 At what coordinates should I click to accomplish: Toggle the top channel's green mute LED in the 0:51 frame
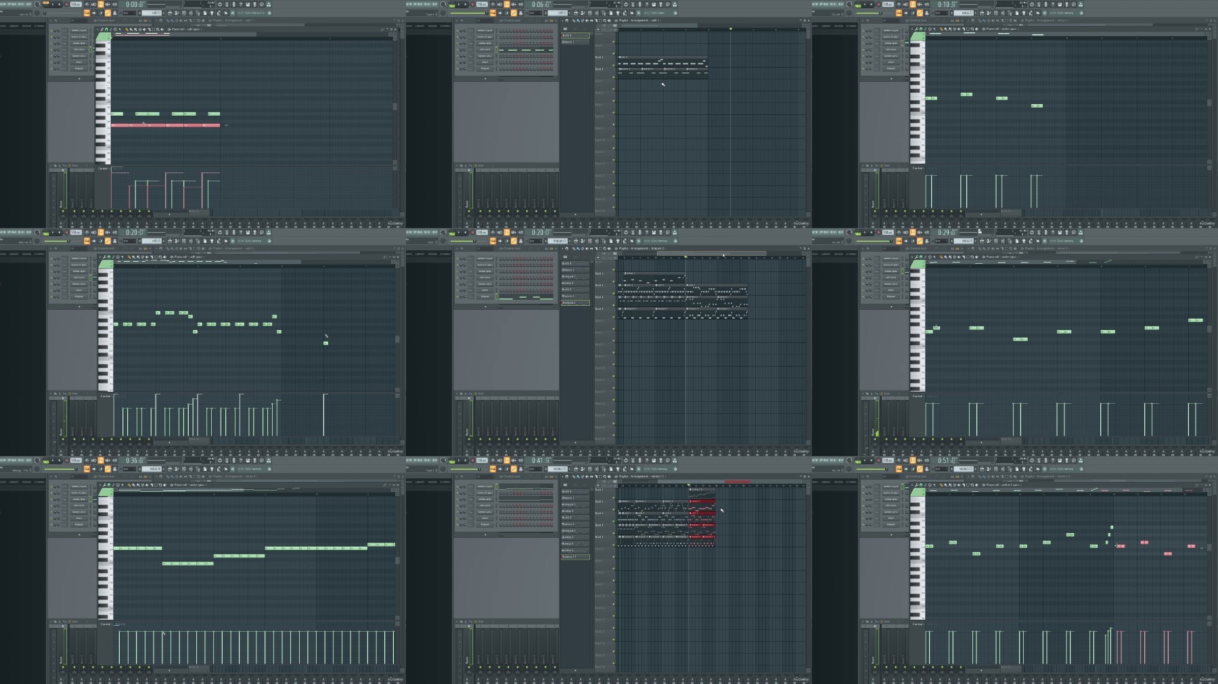point(863,486)
